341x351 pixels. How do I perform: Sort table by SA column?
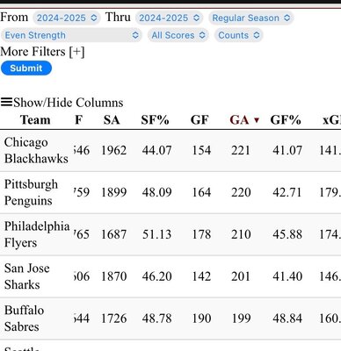point(112,120)
